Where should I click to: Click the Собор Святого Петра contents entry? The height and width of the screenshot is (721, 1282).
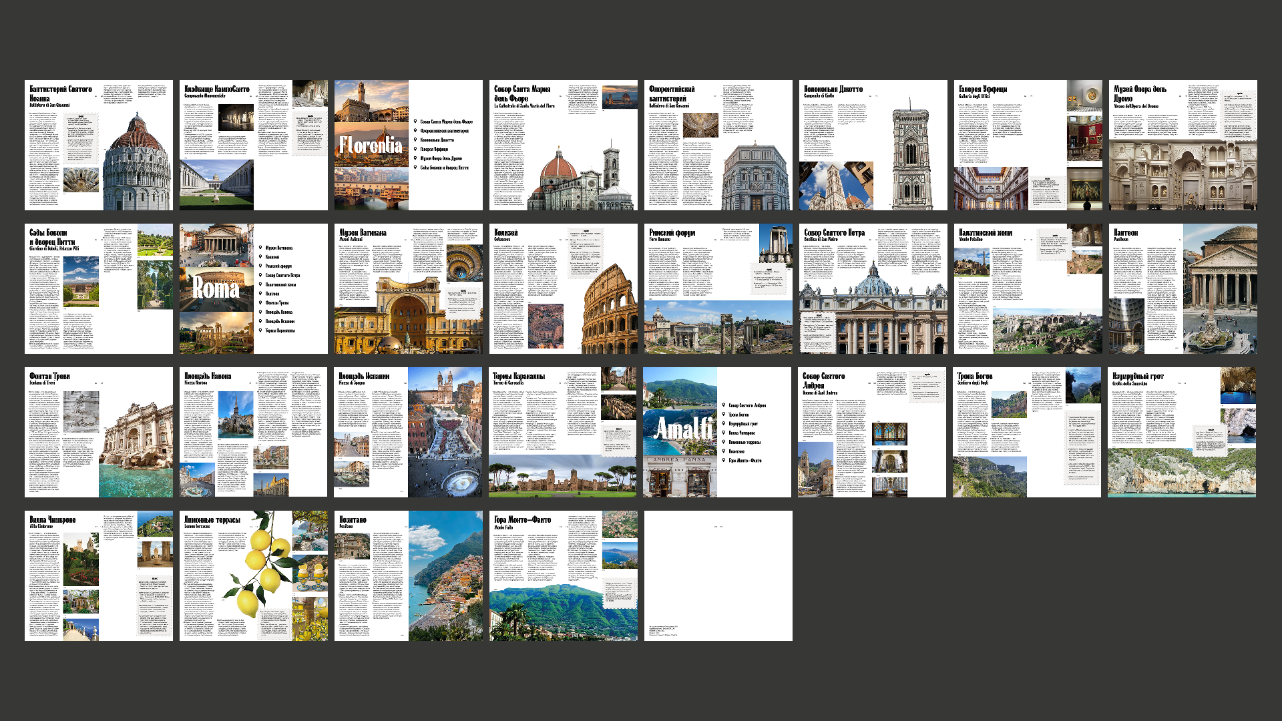282,275
